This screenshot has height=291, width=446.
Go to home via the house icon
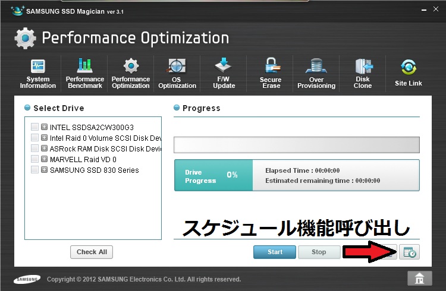coord(420,278)
